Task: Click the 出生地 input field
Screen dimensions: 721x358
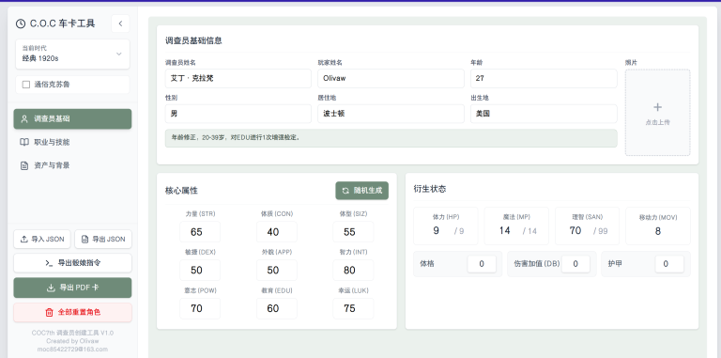Action: pos(544,114)
